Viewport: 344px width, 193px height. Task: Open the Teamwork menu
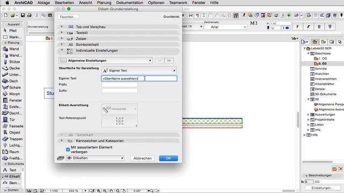pyautogui.click(x=178, y=3)
